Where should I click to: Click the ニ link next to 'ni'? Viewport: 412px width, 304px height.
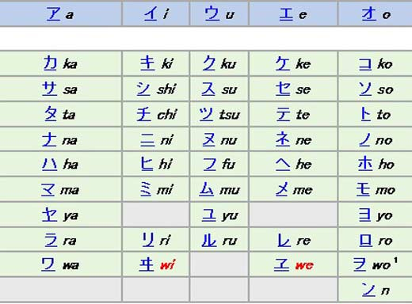tap(147, 139)
